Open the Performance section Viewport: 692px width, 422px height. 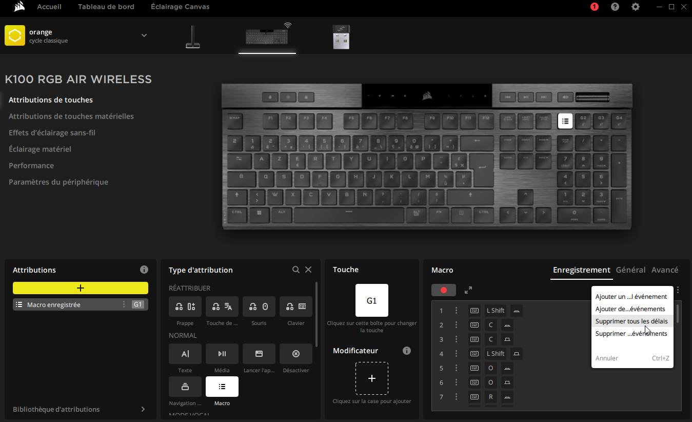coord(31,165)
